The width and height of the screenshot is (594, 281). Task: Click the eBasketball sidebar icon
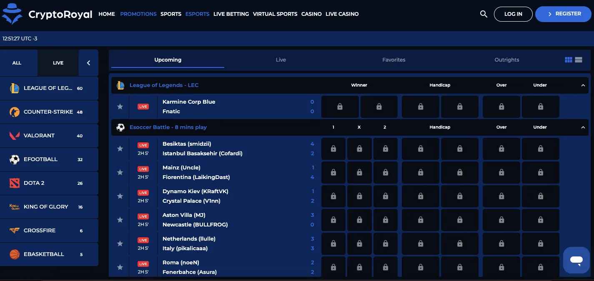(15, 254)
